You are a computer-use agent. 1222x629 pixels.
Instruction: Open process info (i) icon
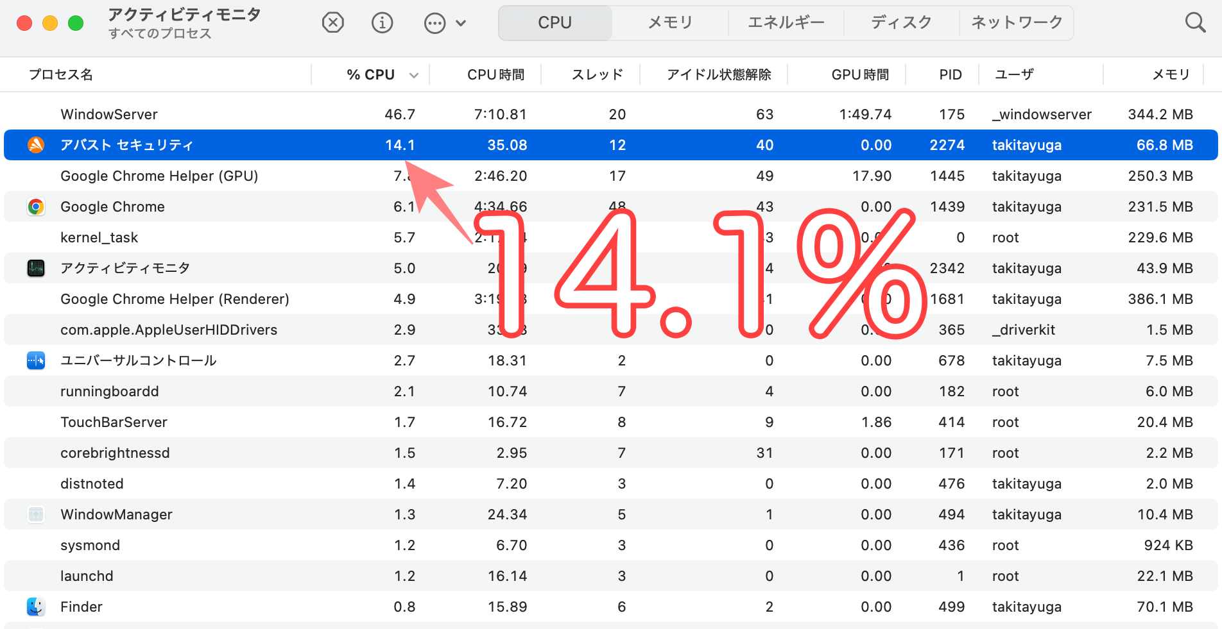[383, 23]
